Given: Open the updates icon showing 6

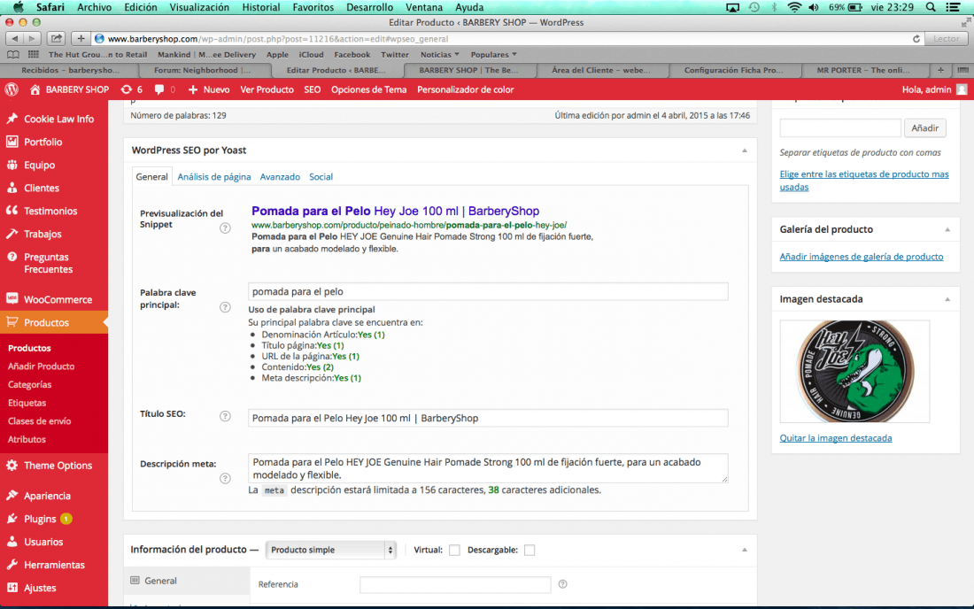Looking at the screenshot, I should pos(131,89).
